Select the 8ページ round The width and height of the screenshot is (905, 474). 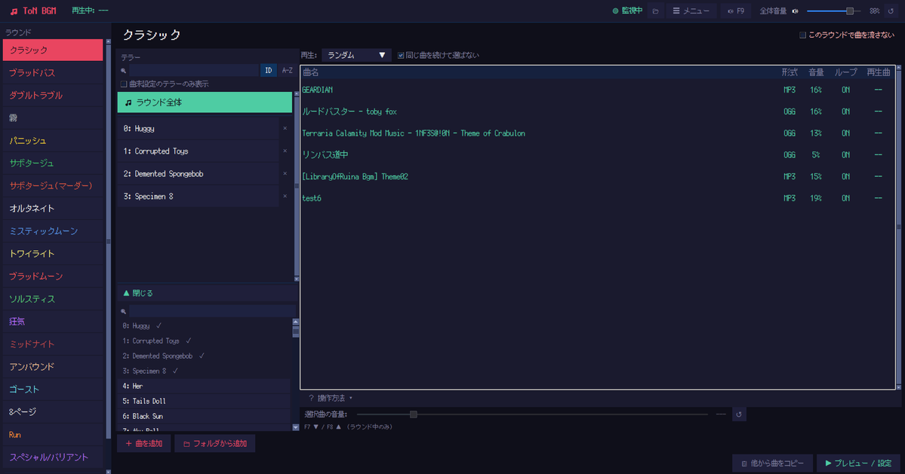tap(53, 411)
